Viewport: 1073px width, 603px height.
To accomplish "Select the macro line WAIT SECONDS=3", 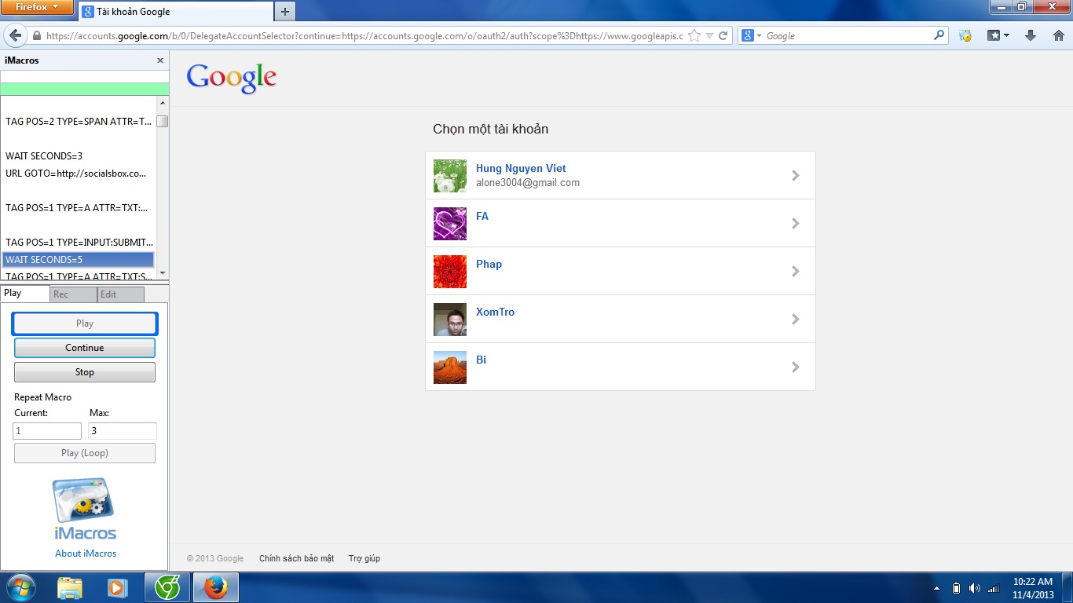I will [79, 156].
